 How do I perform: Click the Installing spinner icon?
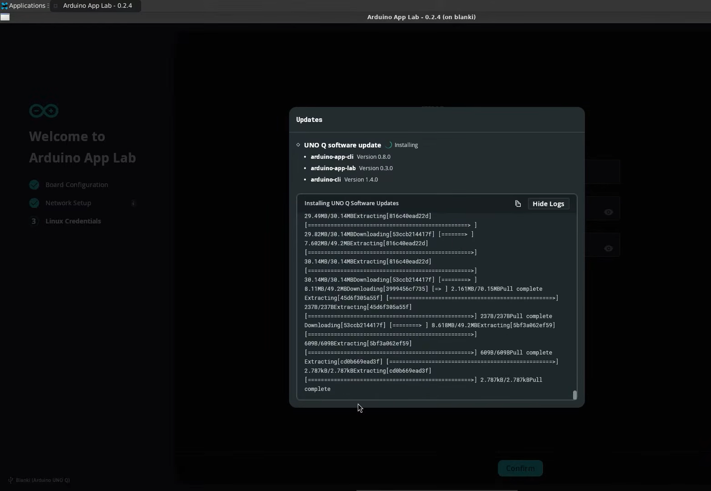[389, 145]
